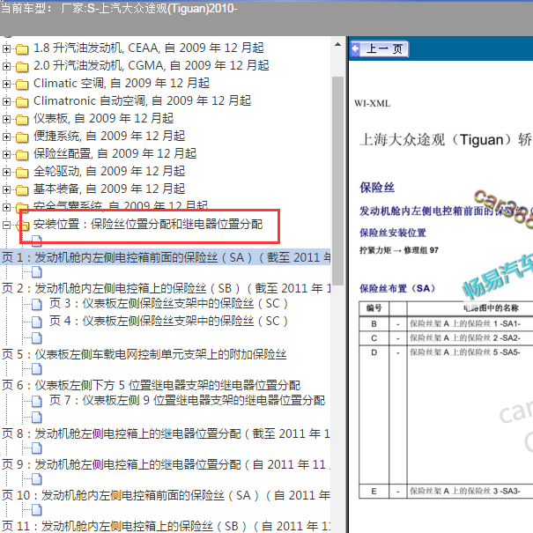533x533 pixels.
Task: Expand the Climatronic 自动空调 folder node
Action: (x=6, y=101)
